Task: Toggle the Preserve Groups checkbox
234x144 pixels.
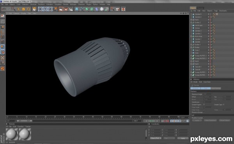Action: [204, 112]
